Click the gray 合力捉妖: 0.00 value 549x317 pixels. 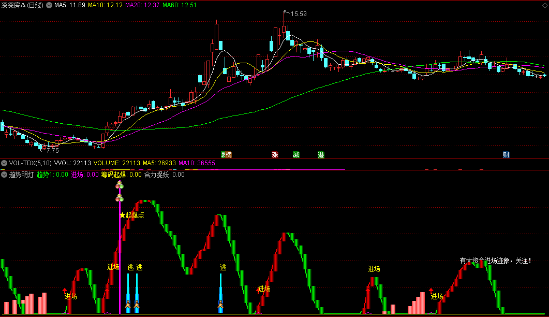tap(164, 175)
